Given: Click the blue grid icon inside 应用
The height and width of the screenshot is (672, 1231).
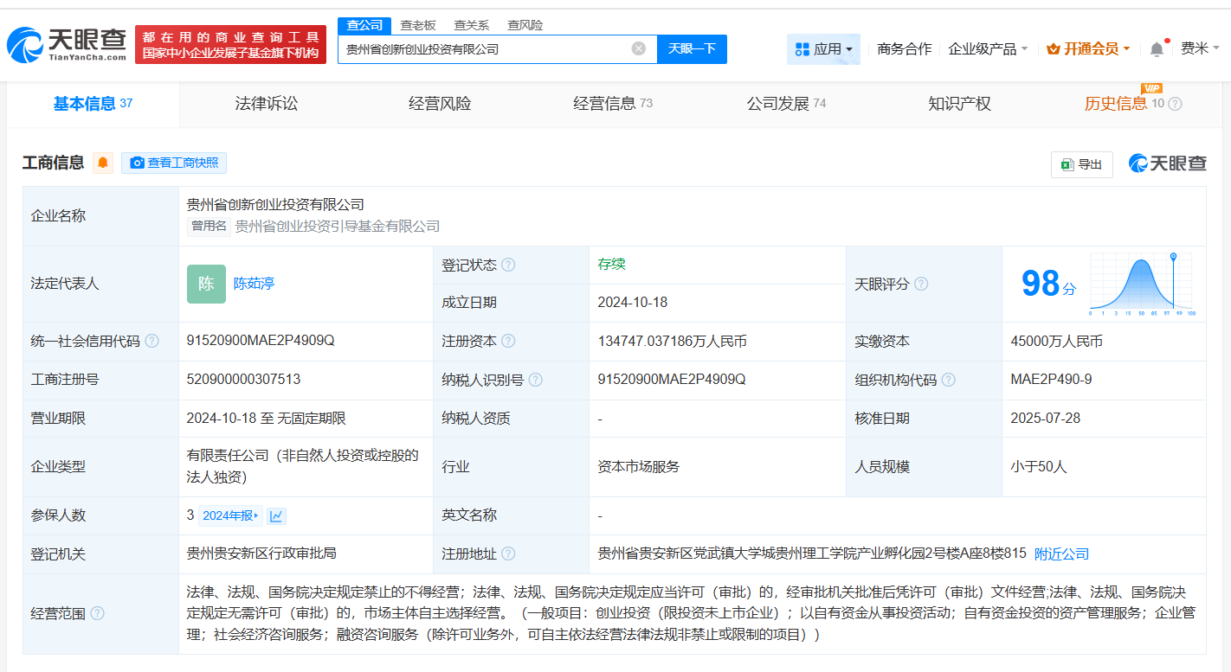Looking at the screenshot, I should 802,49.
